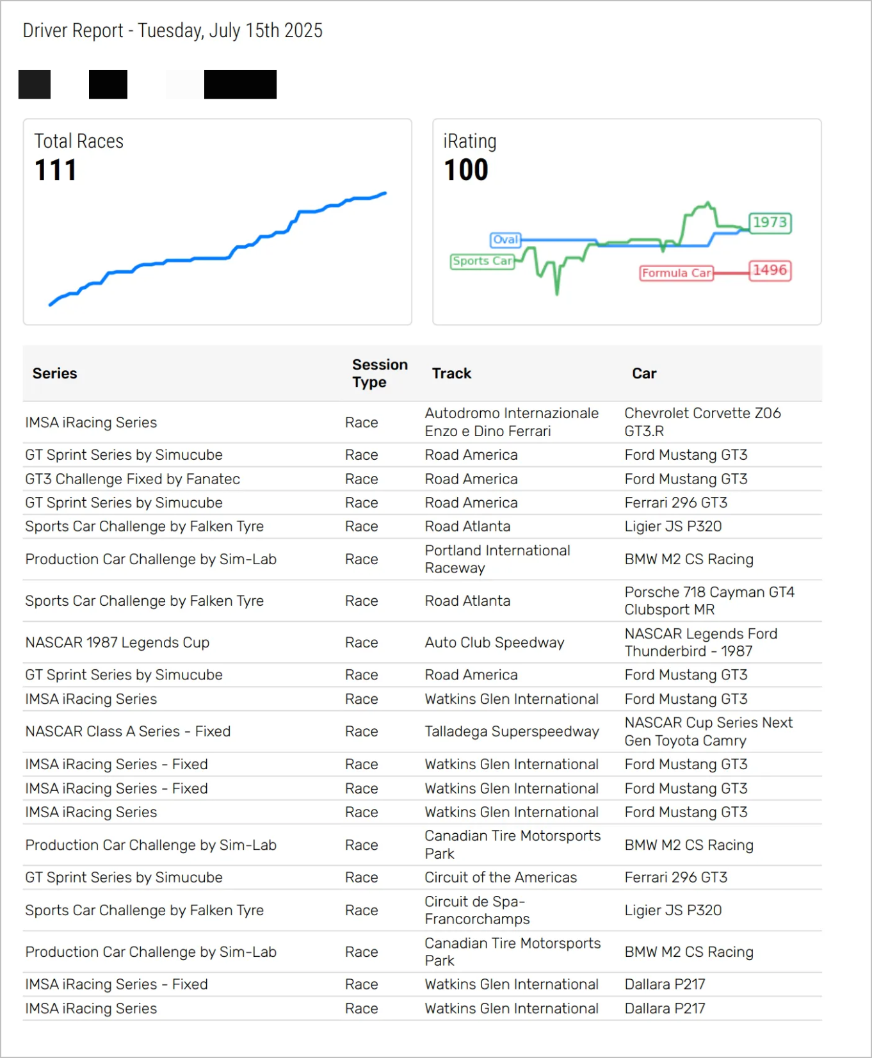Select the NASCAR Class A Series - Fixed row

(128, 731)
